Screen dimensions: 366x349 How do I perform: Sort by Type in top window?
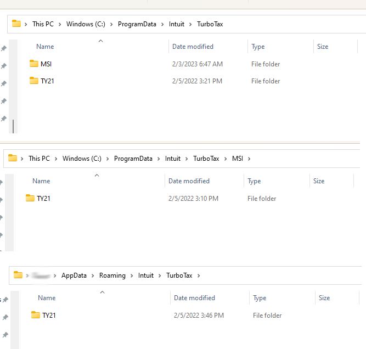tap(258, 47)
